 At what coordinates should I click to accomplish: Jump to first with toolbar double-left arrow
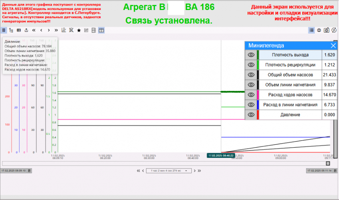(34, 30)
